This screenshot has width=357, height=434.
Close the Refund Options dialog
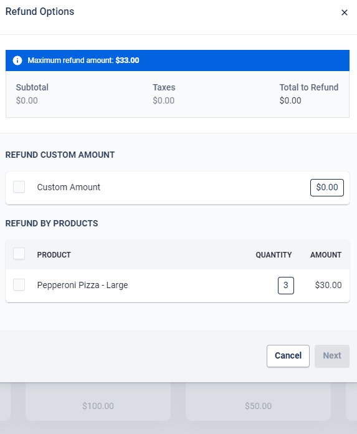point(345,12)
